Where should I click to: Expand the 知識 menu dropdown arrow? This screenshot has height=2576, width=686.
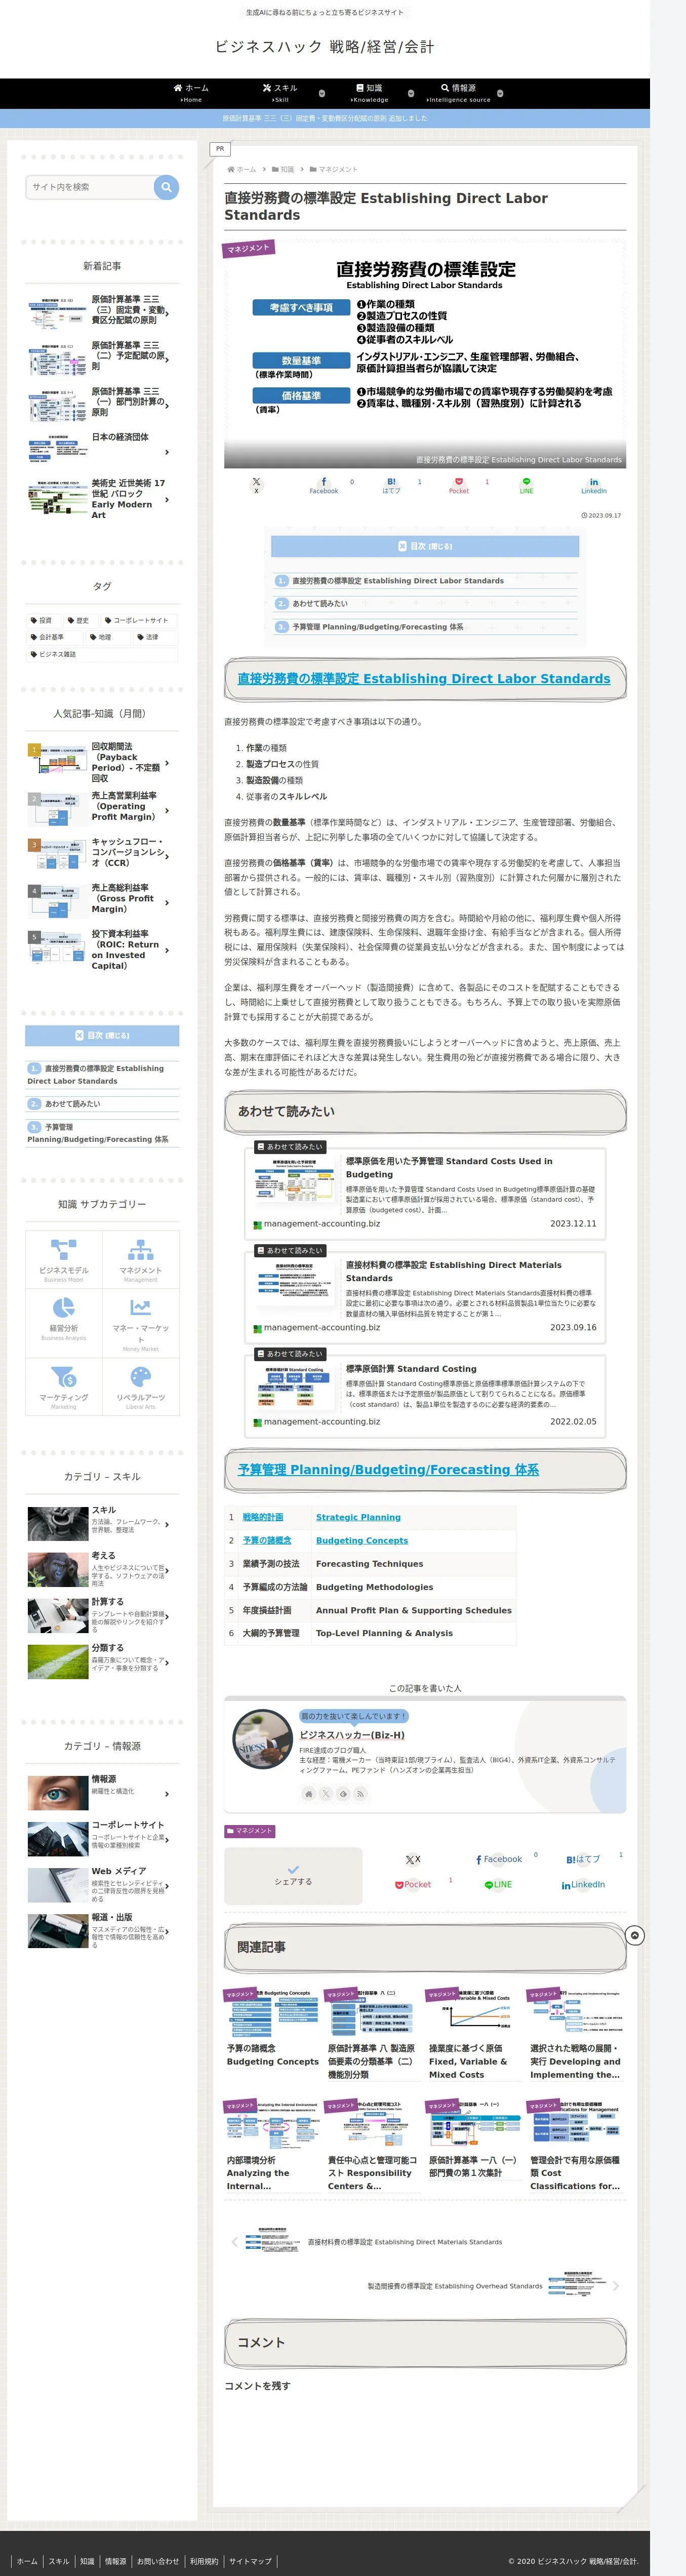(411, 93)
